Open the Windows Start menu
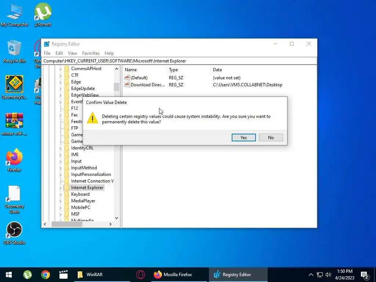The height and width of the screenshot is (282, 376). click(x=9, y=275)
